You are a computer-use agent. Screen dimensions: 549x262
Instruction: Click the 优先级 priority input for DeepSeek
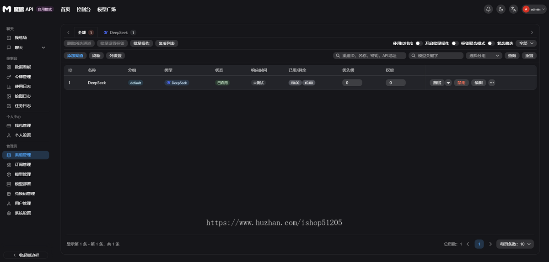(x=352, y=83)
